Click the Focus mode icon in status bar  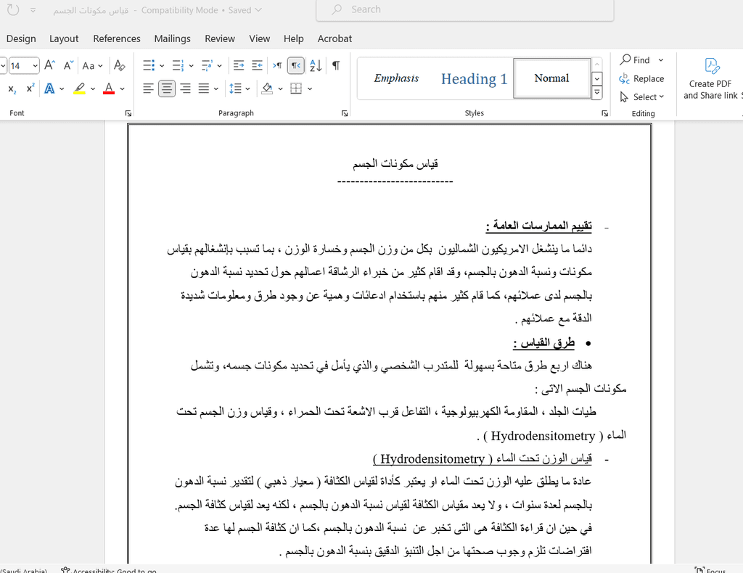pos(699,570)
